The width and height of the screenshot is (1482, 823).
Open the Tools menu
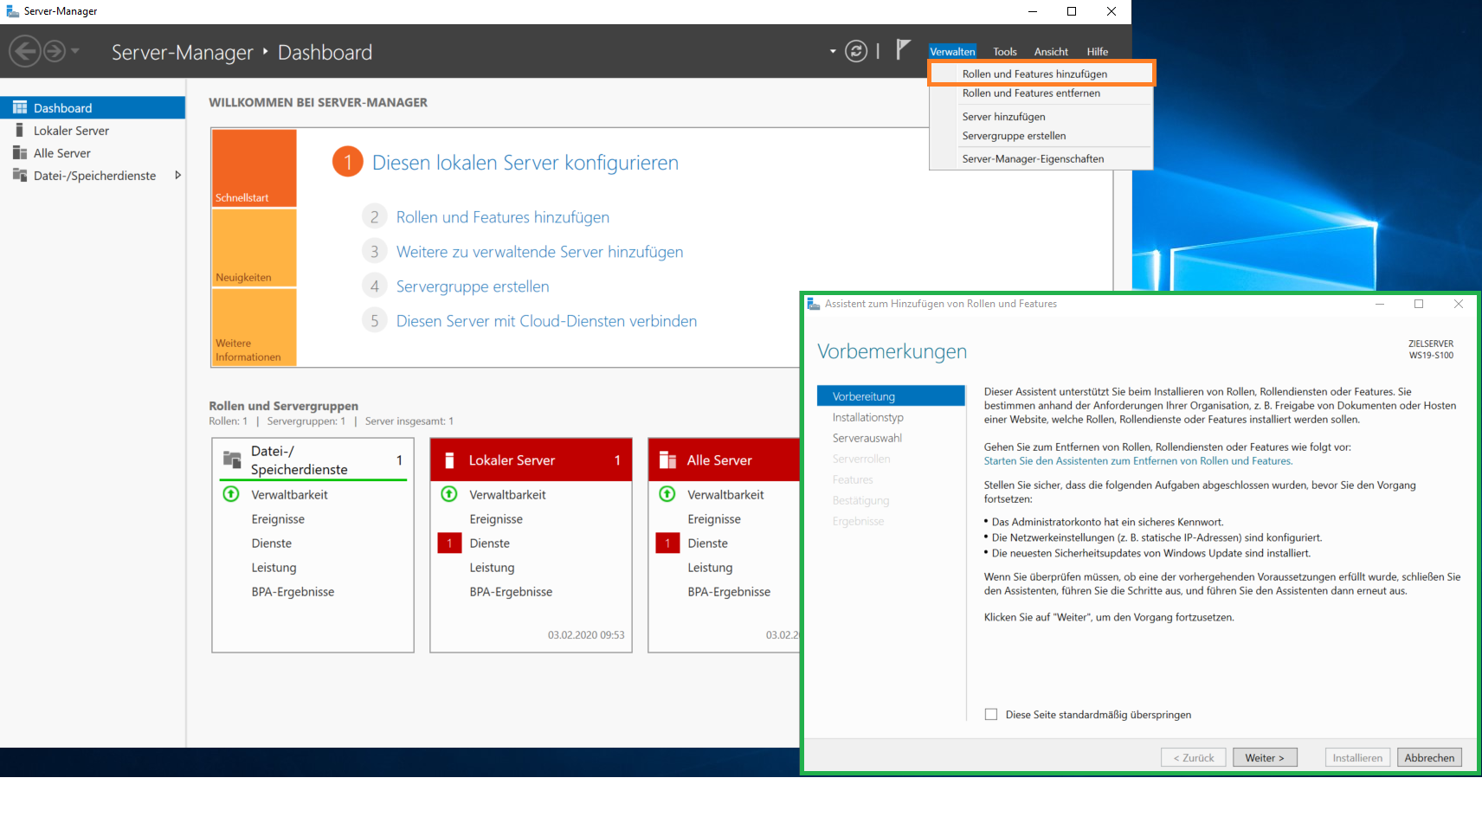coord(1004,51)
